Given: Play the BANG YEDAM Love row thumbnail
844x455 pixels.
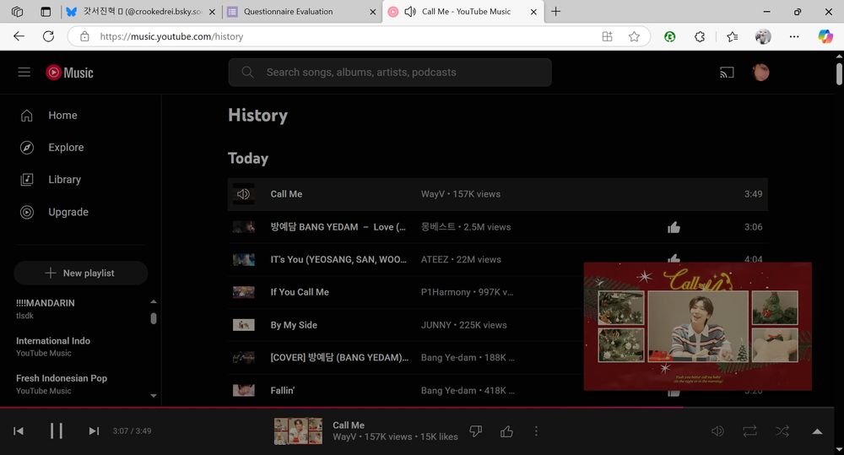Looking at the screenshot, I should (x=243, y=227).
